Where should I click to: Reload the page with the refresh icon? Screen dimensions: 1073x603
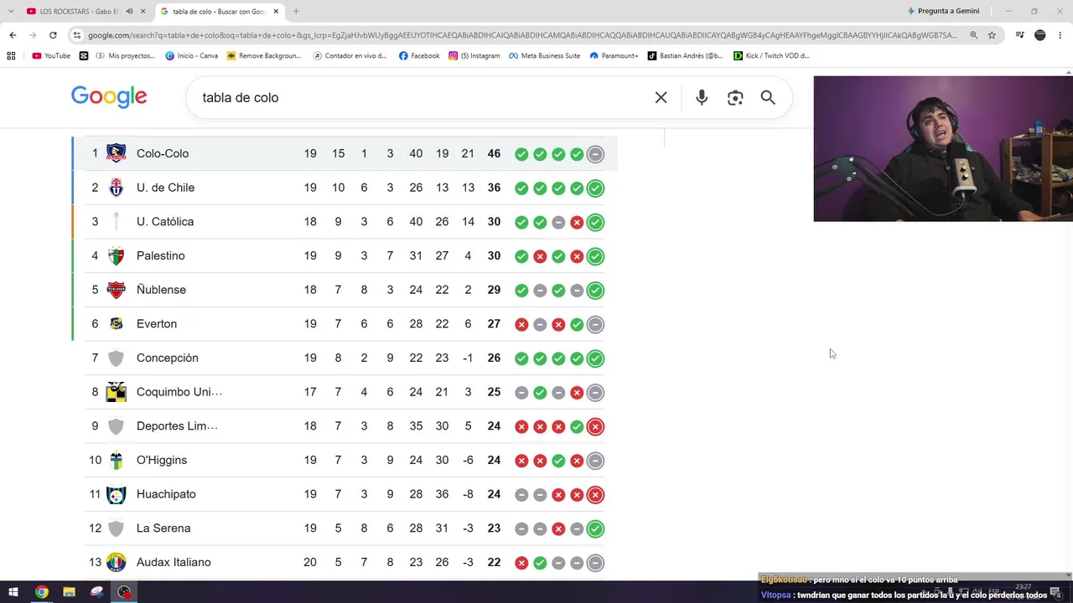[53, 35]
